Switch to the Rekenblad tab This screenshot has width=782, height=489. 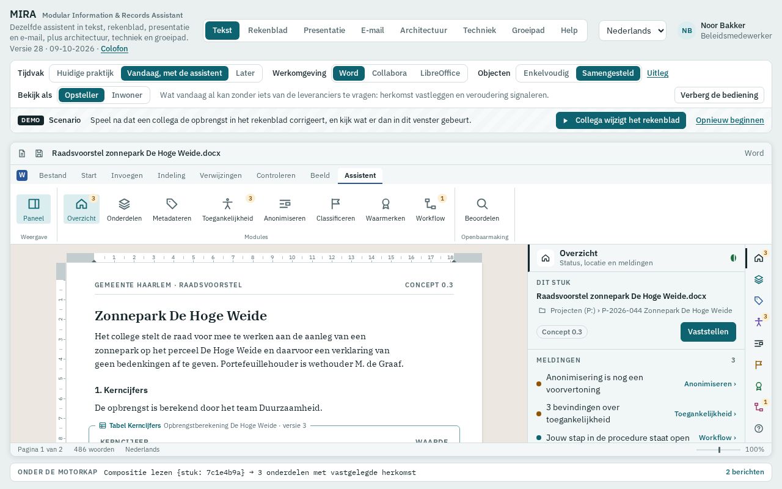click(268, 31)
